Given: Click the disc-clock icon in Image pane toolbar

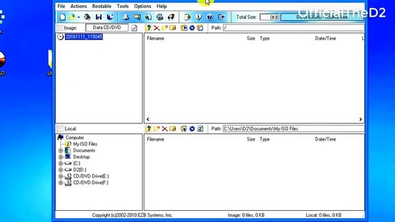Looking at the screenshot, I should pos(200,28).
